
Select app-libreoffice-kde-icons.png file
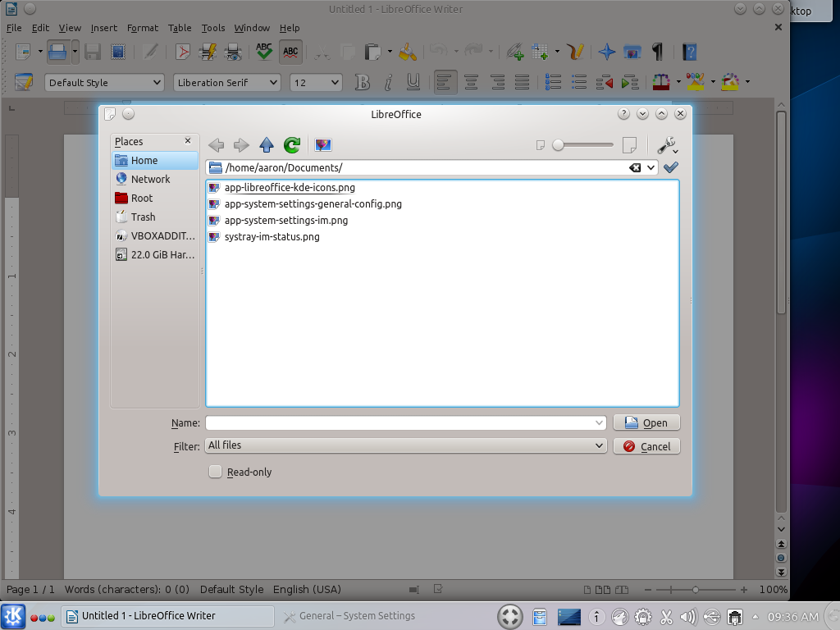click(282, 188)
